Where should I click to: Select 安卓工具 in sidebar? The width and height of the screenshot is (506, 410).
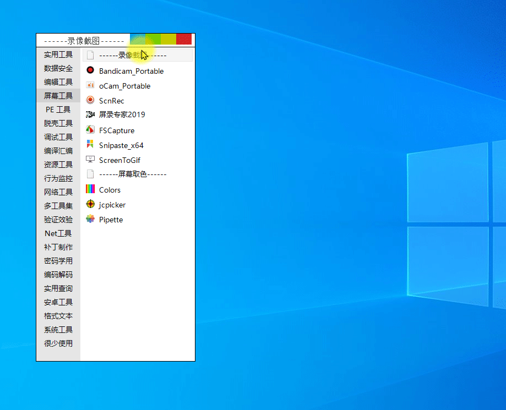[58, 302]
